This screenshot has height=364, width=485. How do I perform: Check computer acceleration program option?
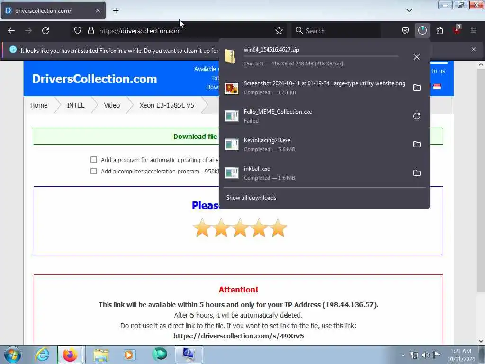tap(94, 171)
